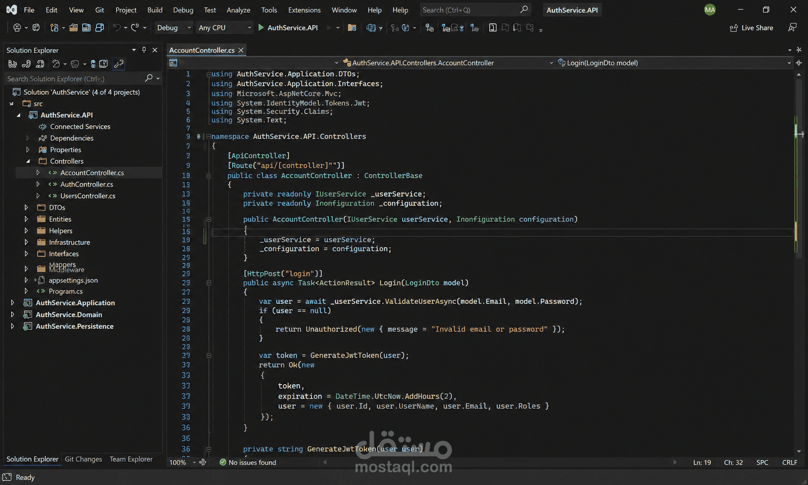Click the Open File folder icon
Viewport: 808px width, 485px height.
point(73,28)
